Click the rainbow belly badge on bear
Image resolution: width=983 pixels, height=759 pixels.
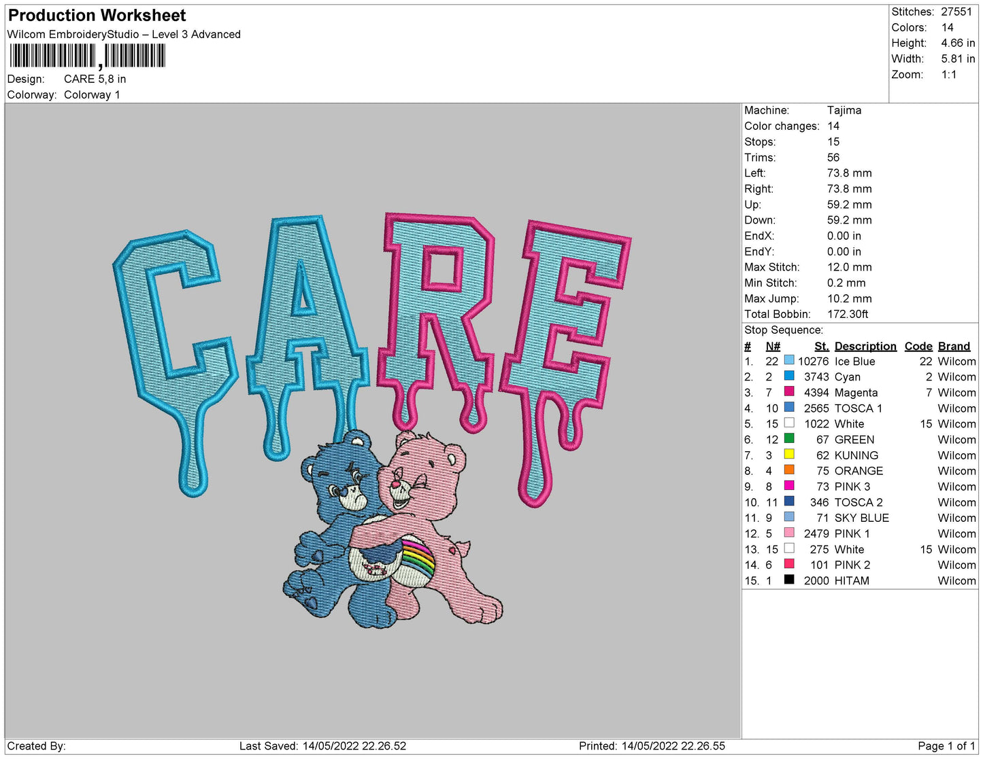(417, 559)
